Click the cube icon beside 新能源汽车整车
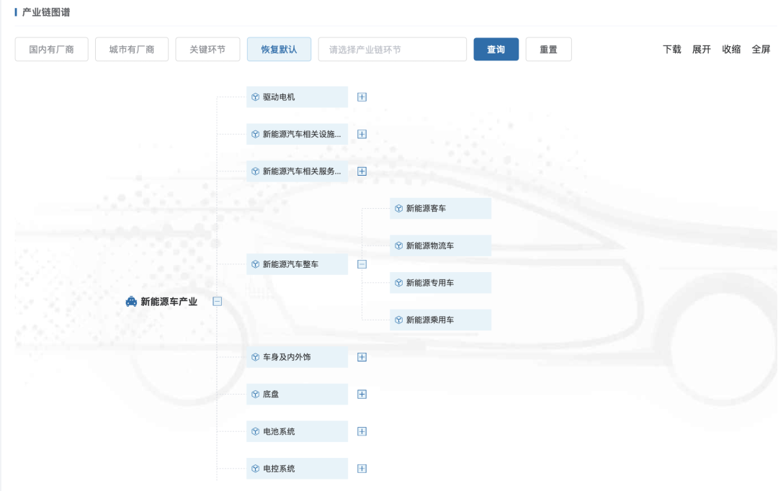Screen dimensions: 778x491 click(255, 264)
